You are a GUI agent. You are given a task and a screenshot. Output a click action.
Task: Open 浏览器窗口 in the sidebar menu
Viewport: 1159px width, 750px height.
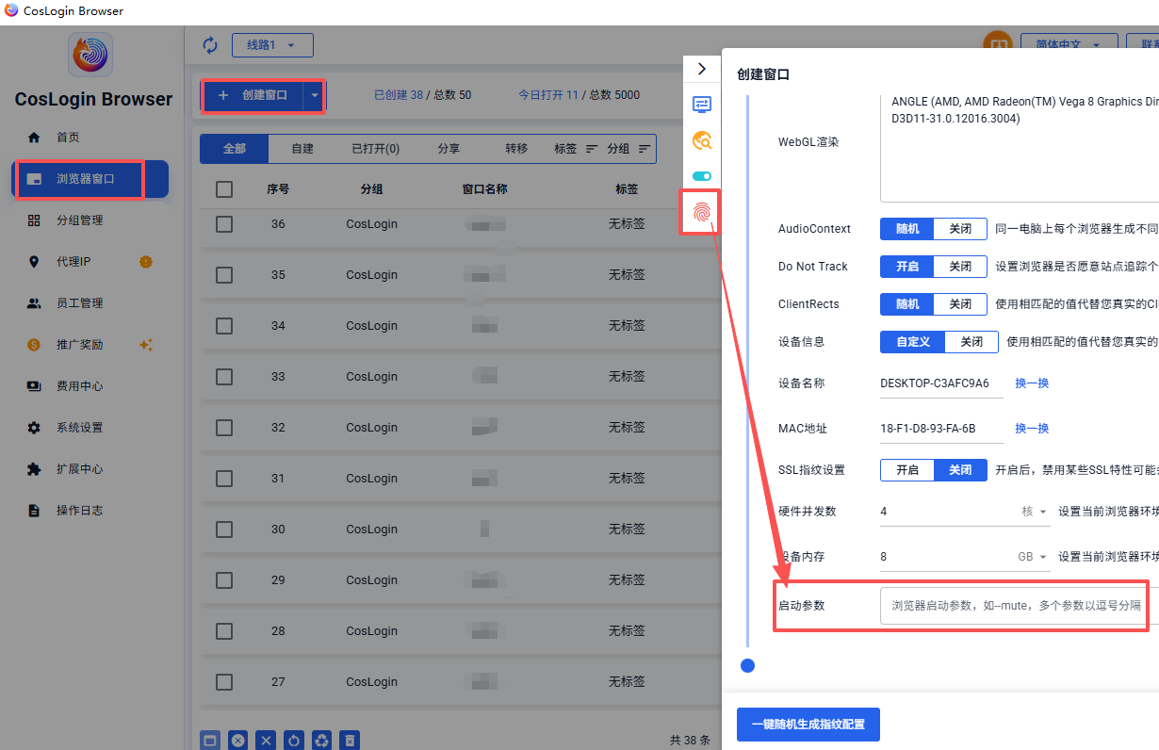(x=90, y=179)
